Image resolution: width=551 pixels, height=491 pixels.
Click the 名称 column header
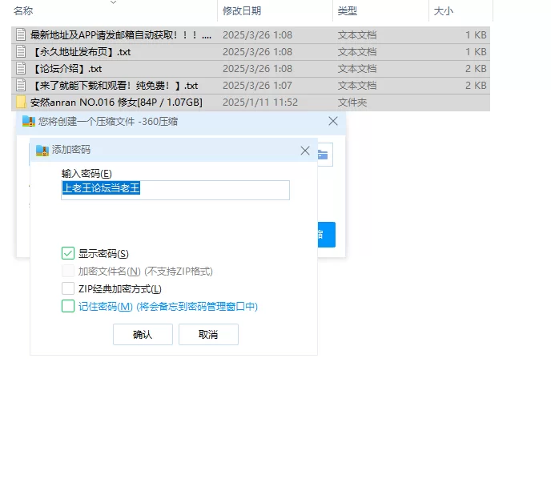click(x=24, y=11)
